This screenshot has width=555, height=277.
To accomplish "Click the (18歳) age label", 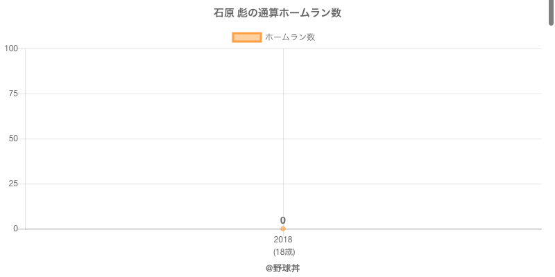I will (x=283, y=251).
